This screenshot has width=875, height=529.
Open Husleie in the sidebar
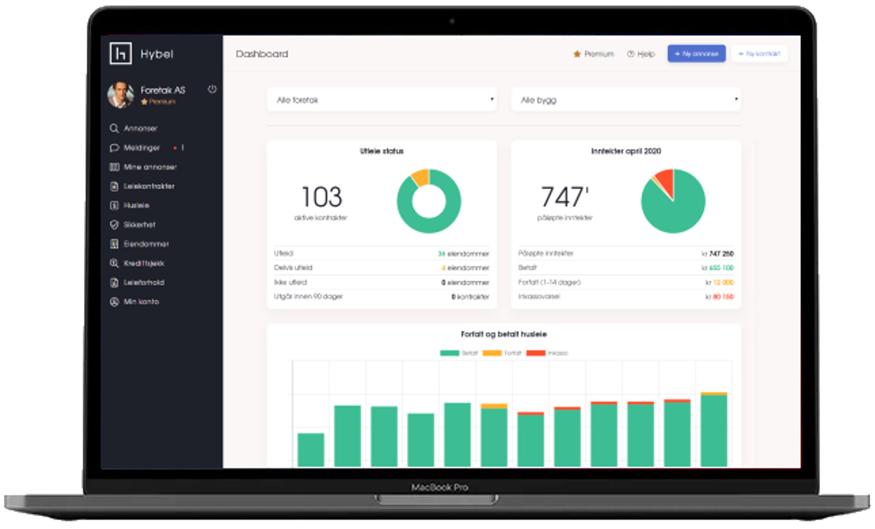(x=136, y=205)
